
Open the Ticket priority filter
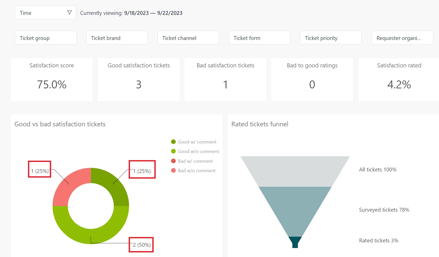[x=331, y=38]
